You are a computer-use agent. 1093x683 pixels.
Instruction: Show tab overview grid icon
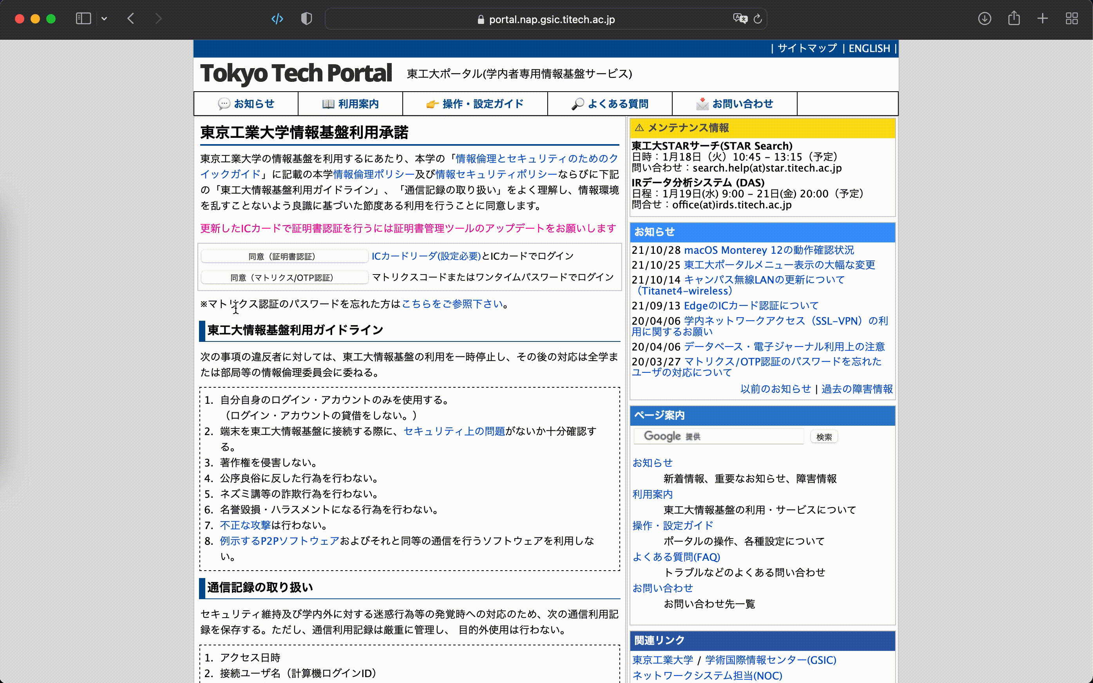pos(1072,18)
